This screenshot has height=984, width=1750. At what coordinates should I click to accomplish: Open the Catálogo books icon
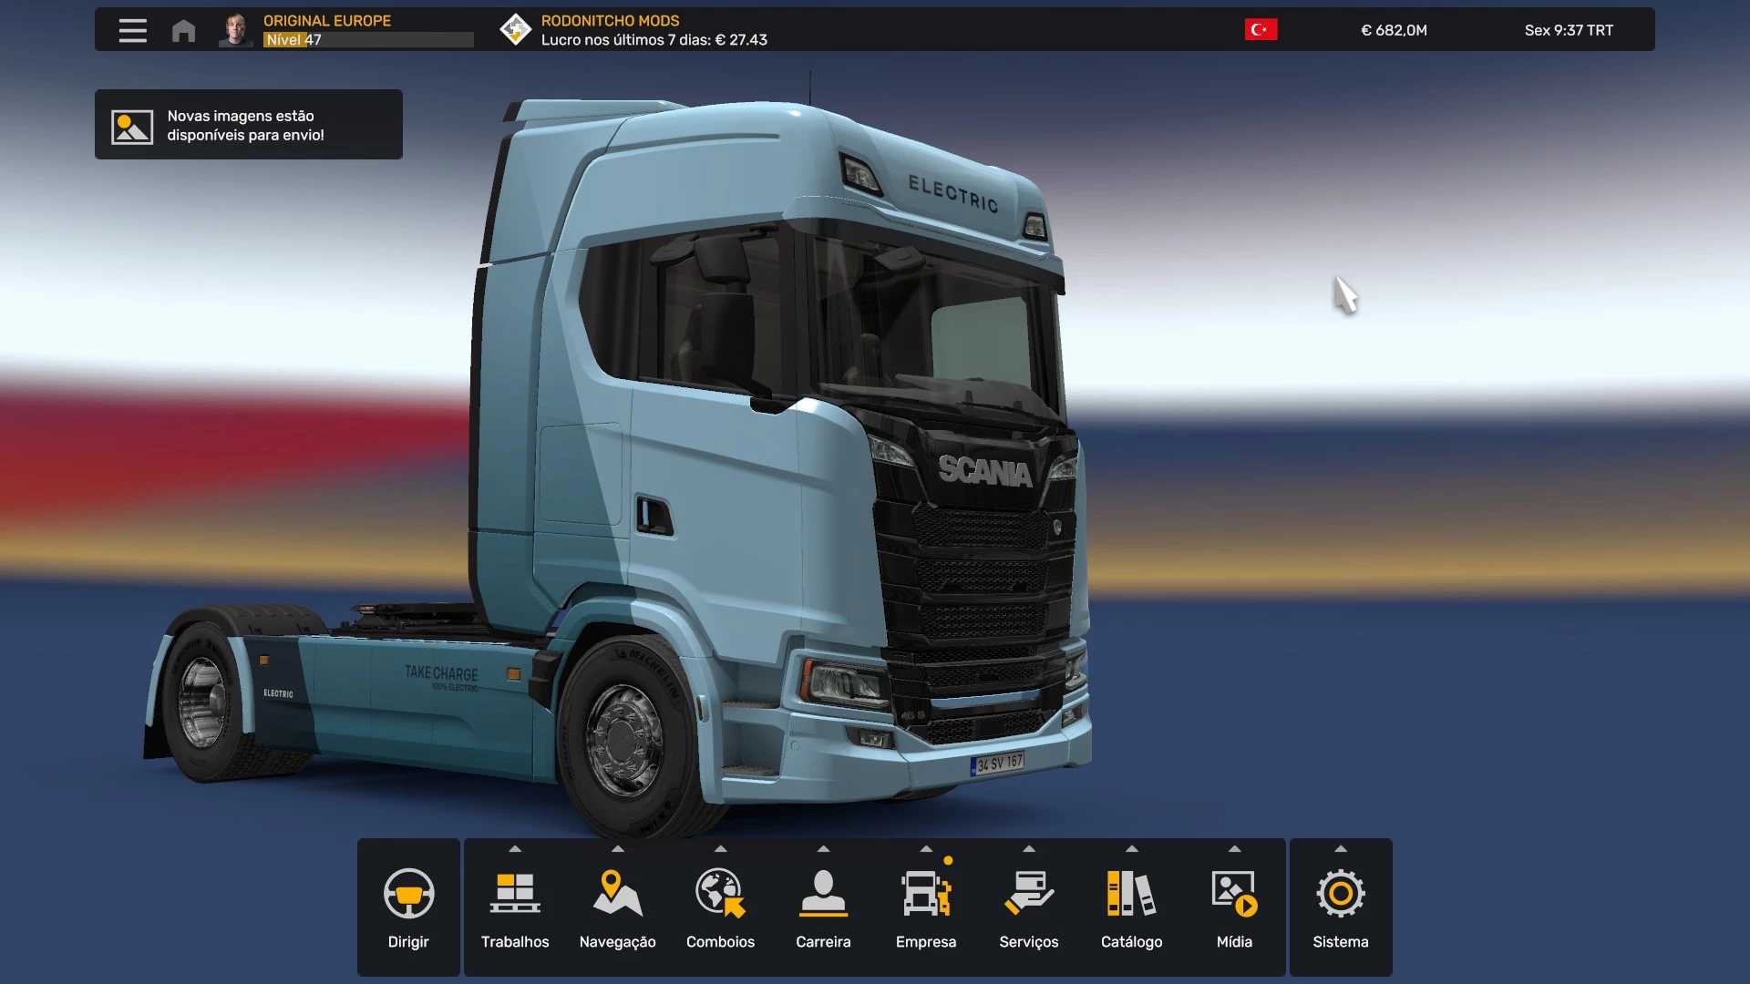(x=1131, y=894)
